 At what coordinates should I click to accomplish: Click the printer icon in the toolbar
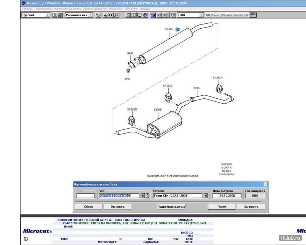click(60, 15)
